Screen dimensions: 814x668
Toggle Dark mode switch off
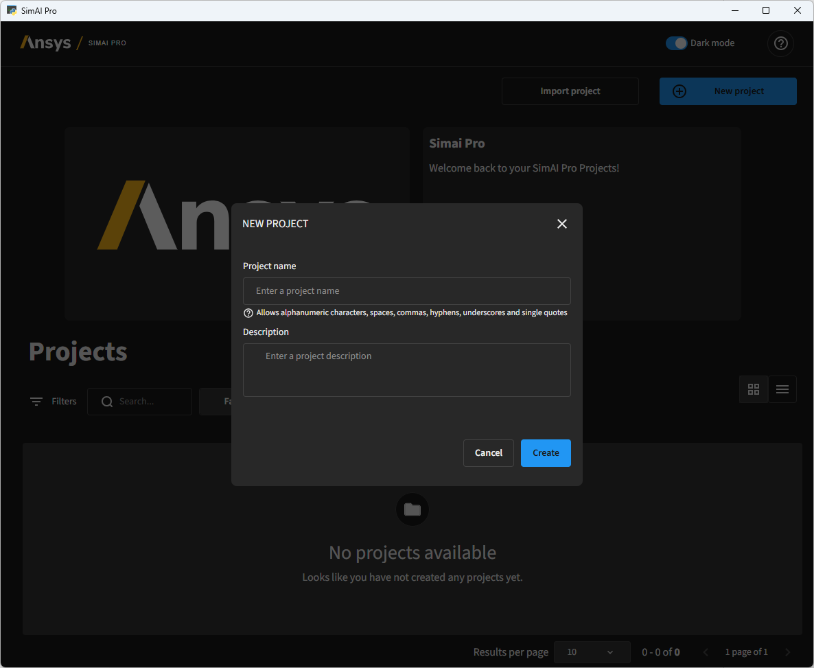[x=676, y=43]
